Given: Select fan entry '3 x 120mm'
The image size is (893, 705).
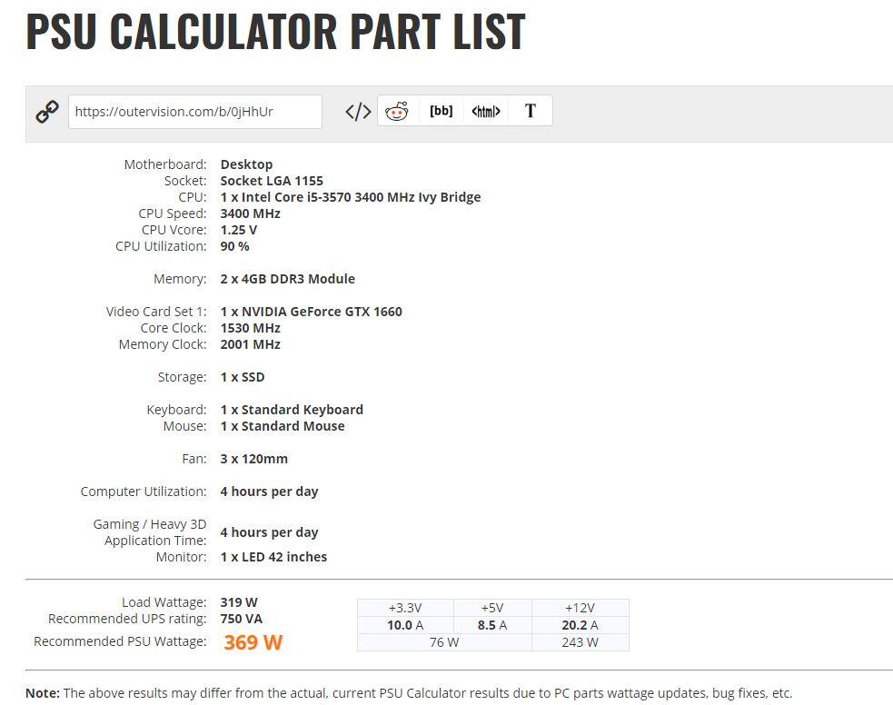Looking at the screenshot, I should 254,459.
